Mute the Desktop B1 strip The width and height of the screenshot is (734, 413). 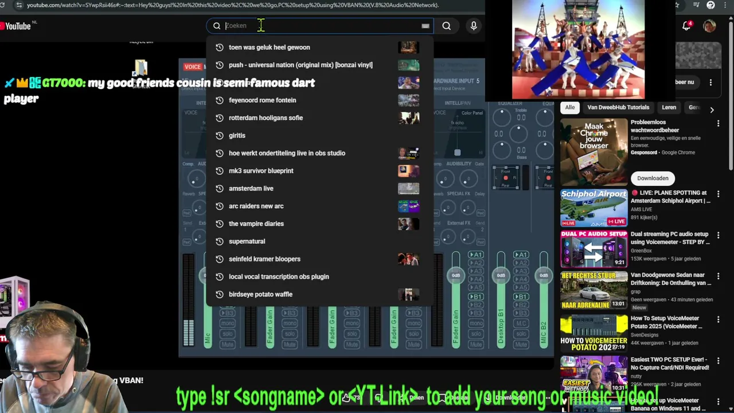[521, 345]
